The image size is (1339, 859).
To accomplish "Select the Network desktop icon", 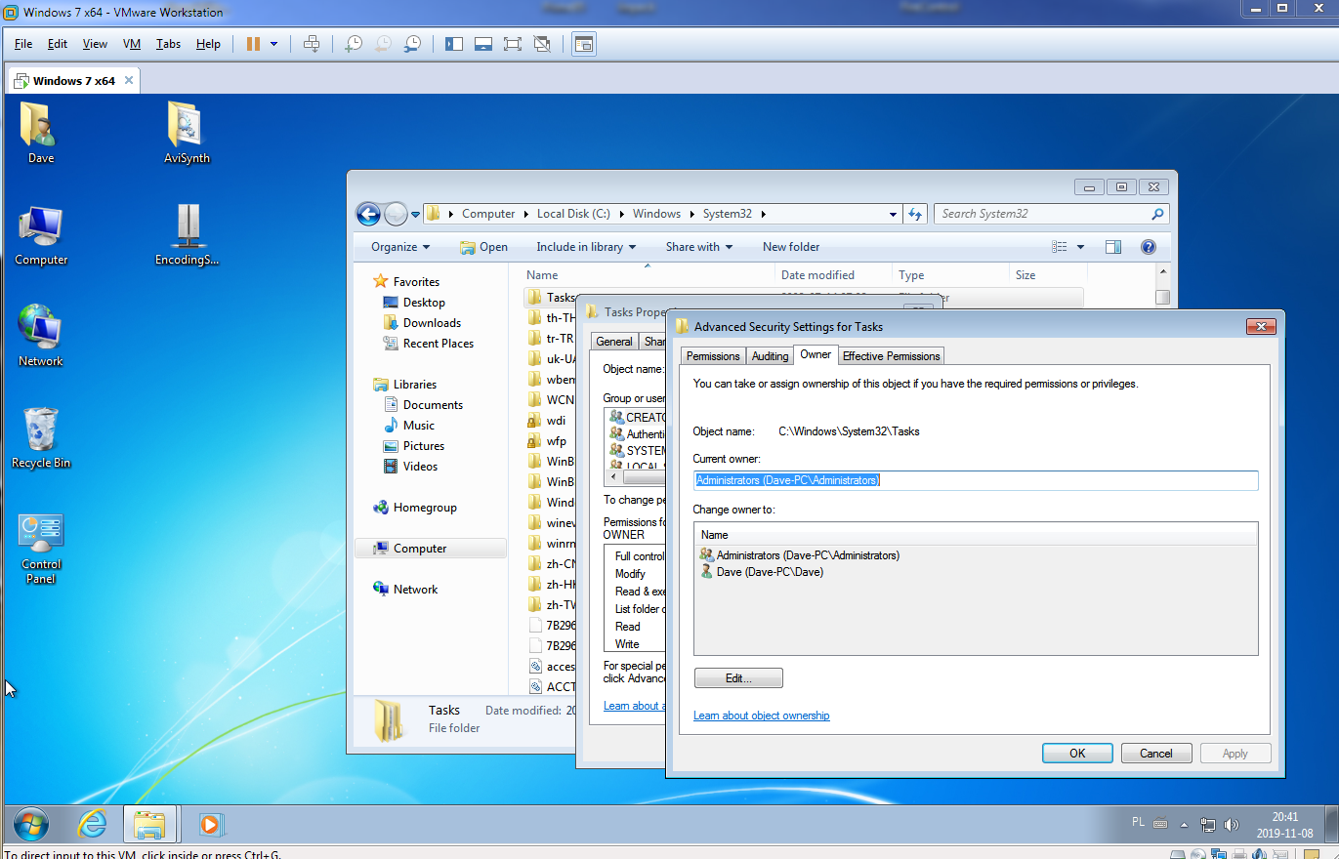I will click(x=41, y=337).
